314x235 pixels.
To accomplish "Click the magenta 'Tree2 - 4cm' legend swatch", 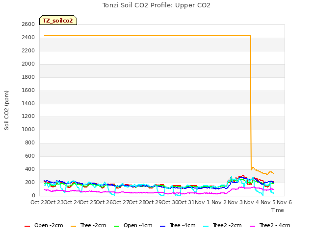I will 253,226.
